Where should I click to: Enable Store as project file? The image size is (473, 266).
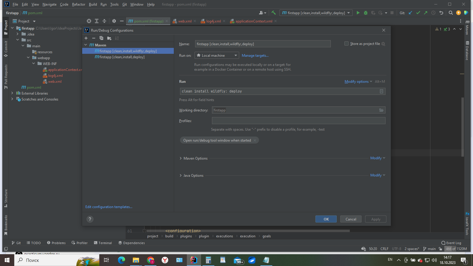tap(346, 43)
